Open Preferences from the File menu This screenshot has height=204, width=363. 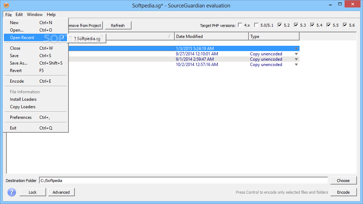[x=36, y=117]
